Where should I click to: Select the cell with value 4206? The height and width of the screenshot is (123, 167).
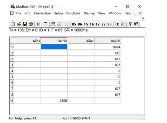(54, 100)
